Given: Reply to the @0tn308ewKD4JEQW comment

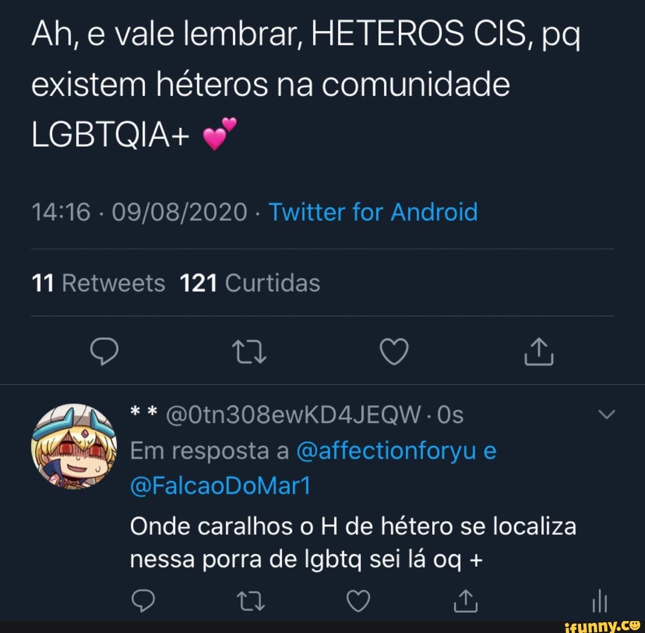Looking at the screenshot, I should [143, 601].
